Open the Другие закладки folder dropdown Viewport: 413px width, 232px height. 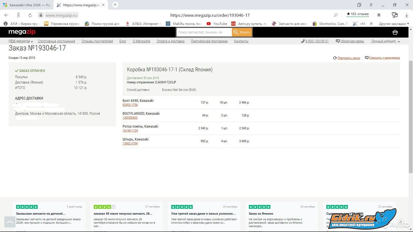pyautogui.click(x=394, y=24)
